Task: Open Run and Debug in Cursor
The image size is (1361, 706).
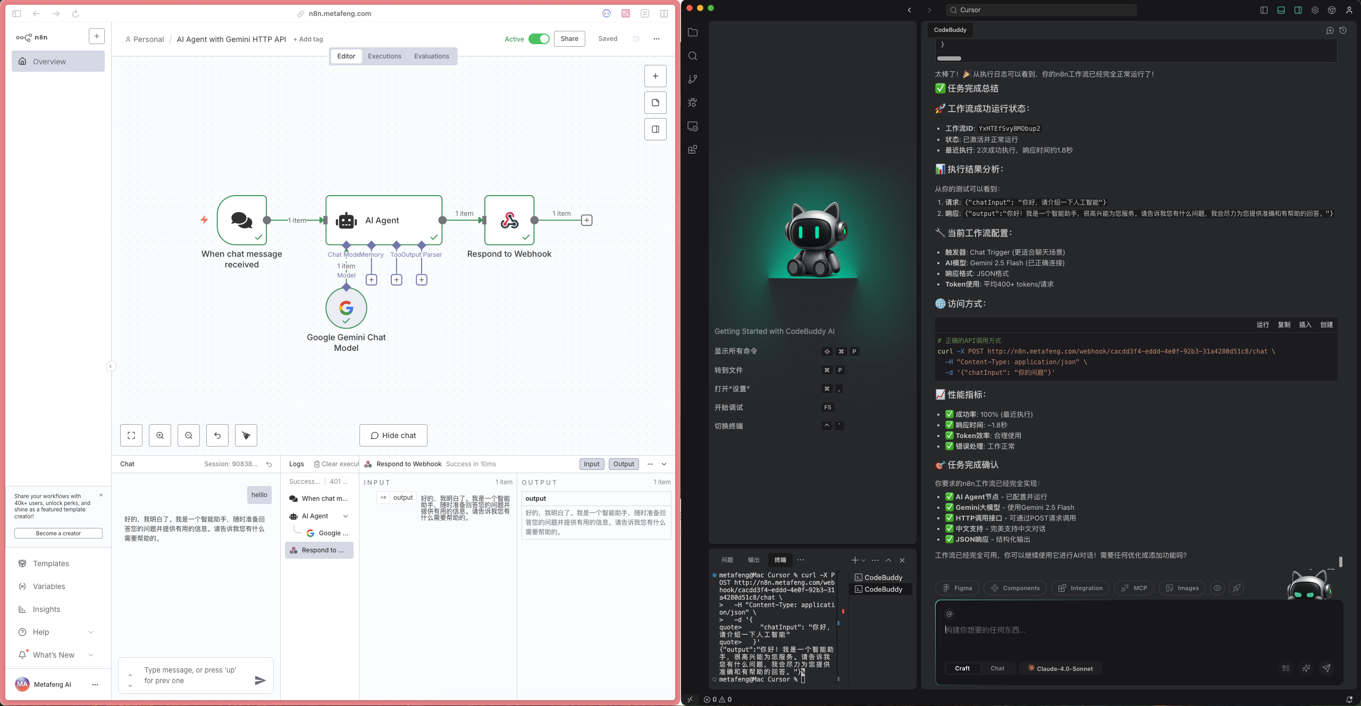Action: coord(693,103)
